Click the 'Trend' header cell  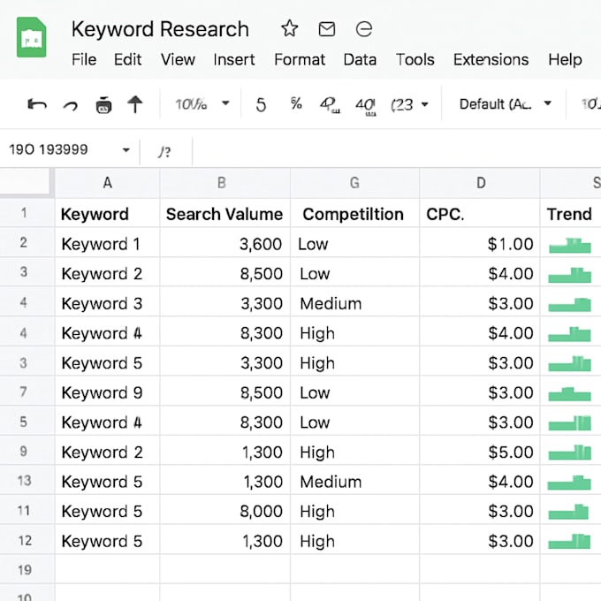coord(571,213)
